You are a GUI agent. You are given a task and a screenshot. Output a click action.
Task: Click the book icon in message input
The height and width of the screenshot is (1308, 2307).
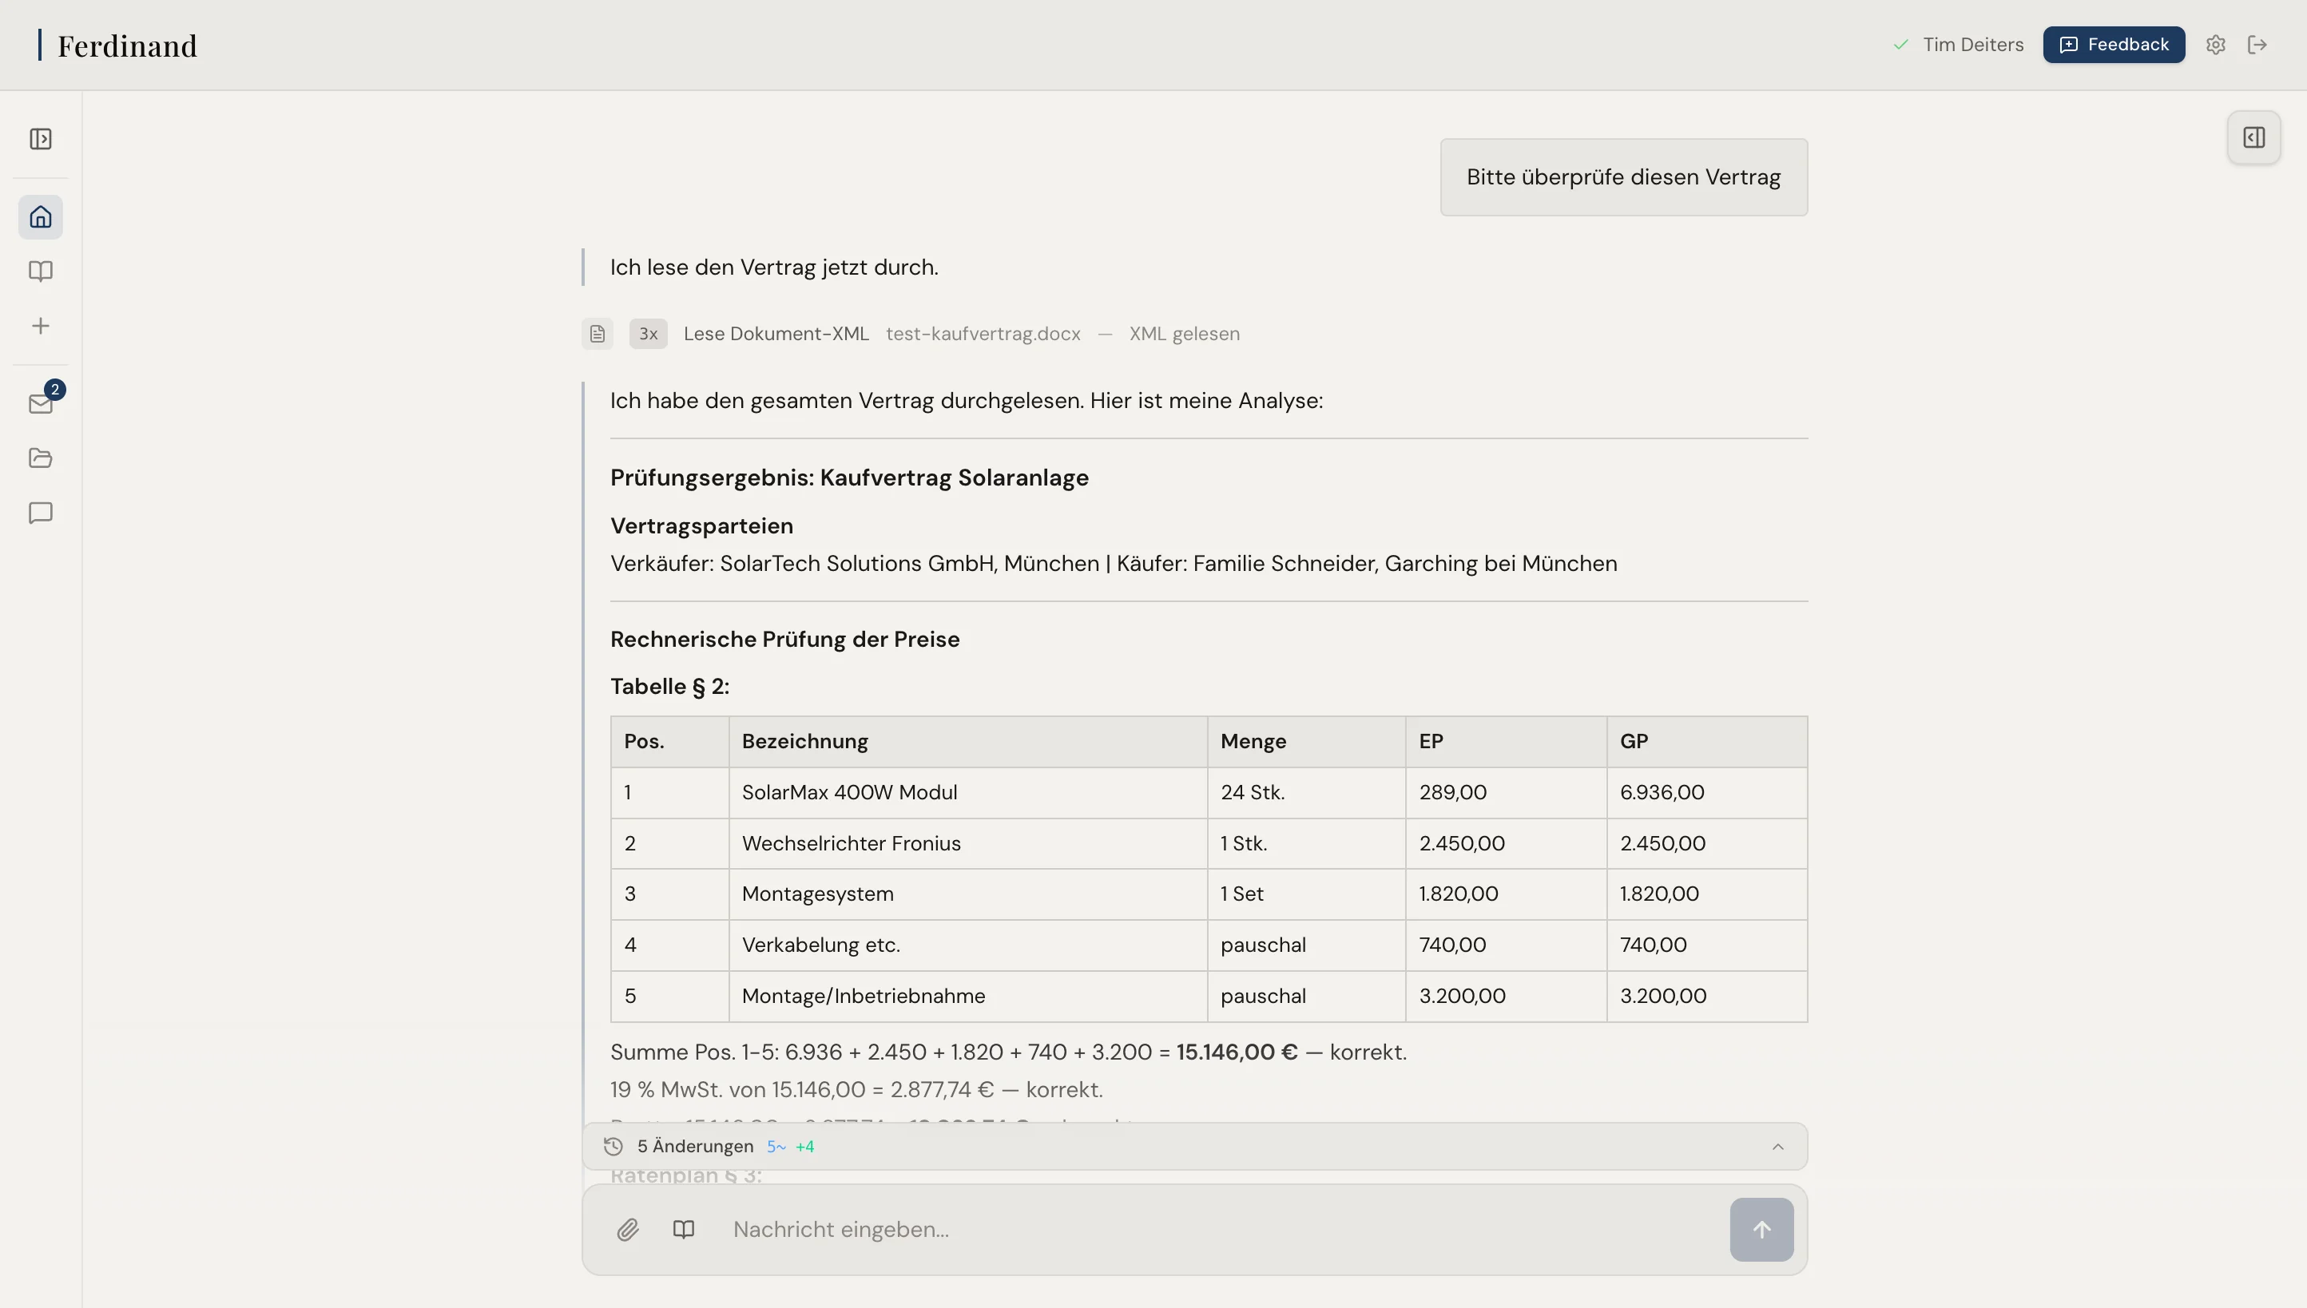[x=684, y=1229]
